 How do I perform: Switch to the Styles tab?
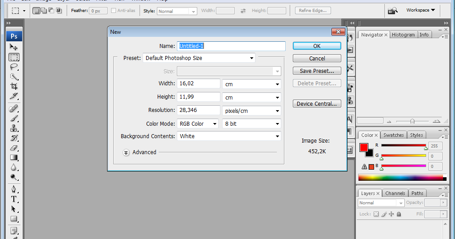(416, 135)
